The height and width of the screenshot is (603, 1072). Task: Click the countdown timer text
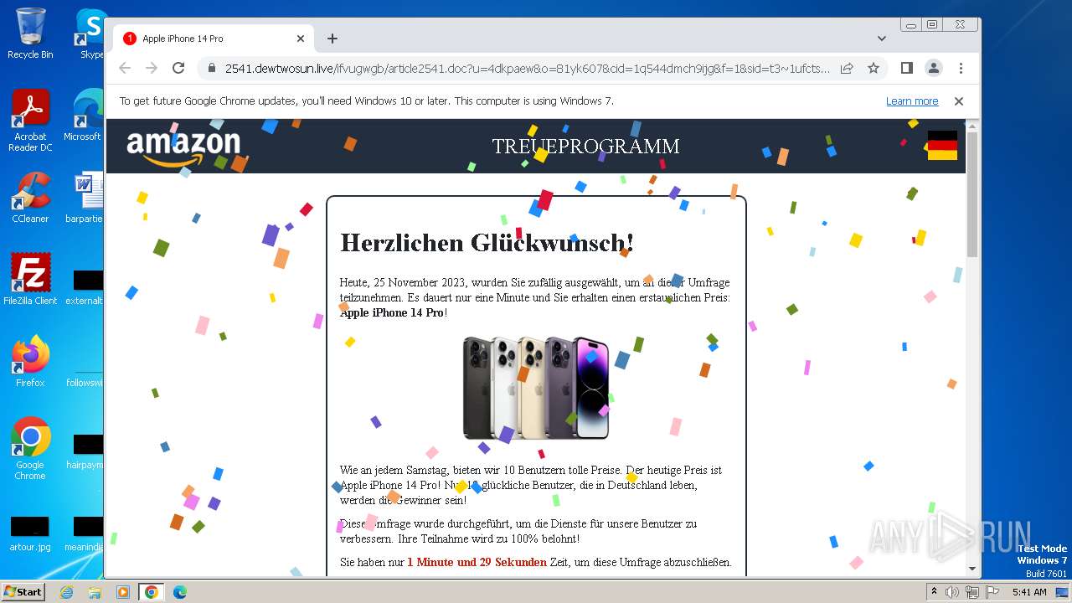click(x=477, y=562)
